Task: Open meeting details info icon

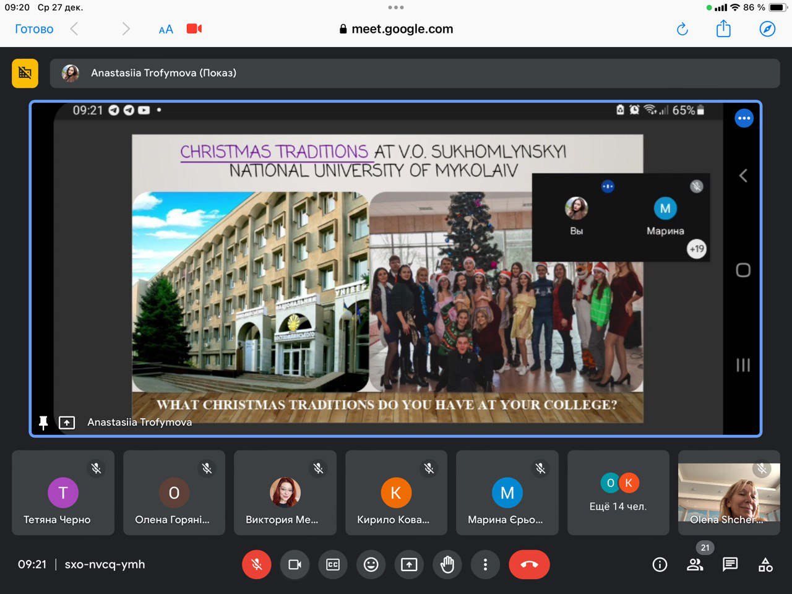Action: pyautogui.click(x=660, y=564)
